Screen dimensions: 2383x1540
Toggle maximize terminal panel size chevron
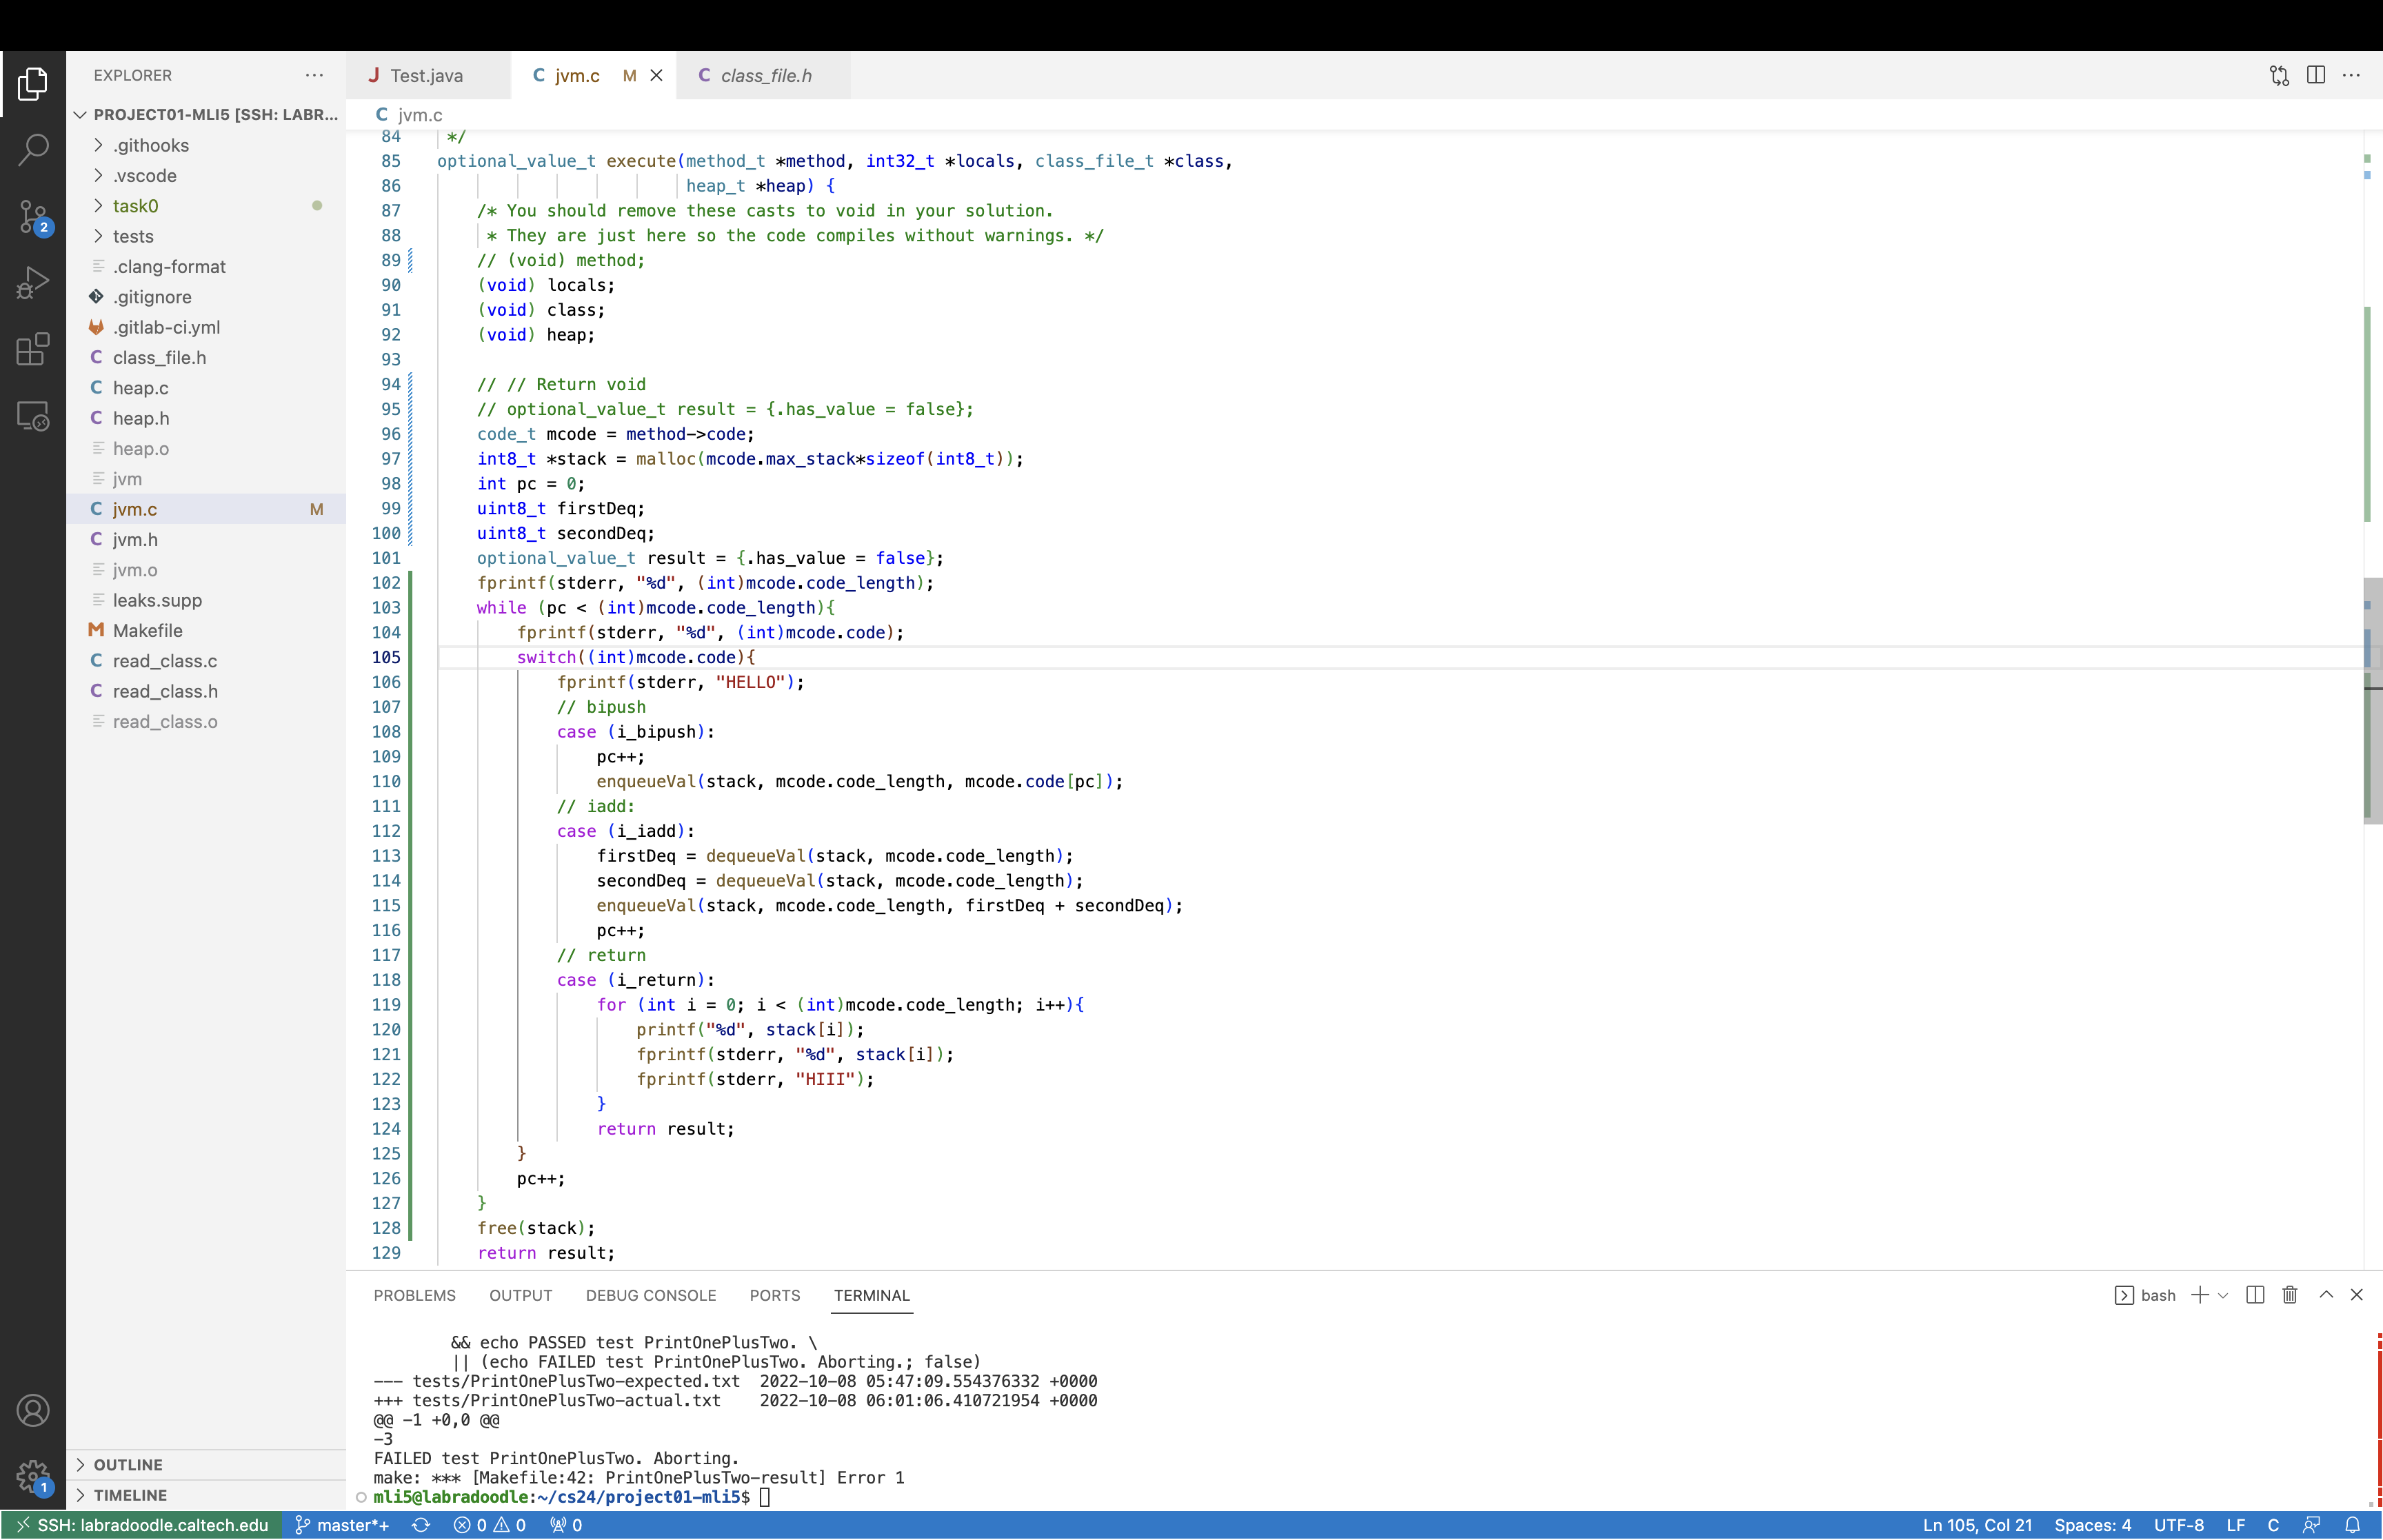2326,1295
